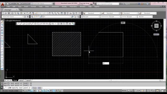Screen dimensions: 167x94
Task: Select the Line tool in floating Draw toolbar
Action: [x=18, y=24]
